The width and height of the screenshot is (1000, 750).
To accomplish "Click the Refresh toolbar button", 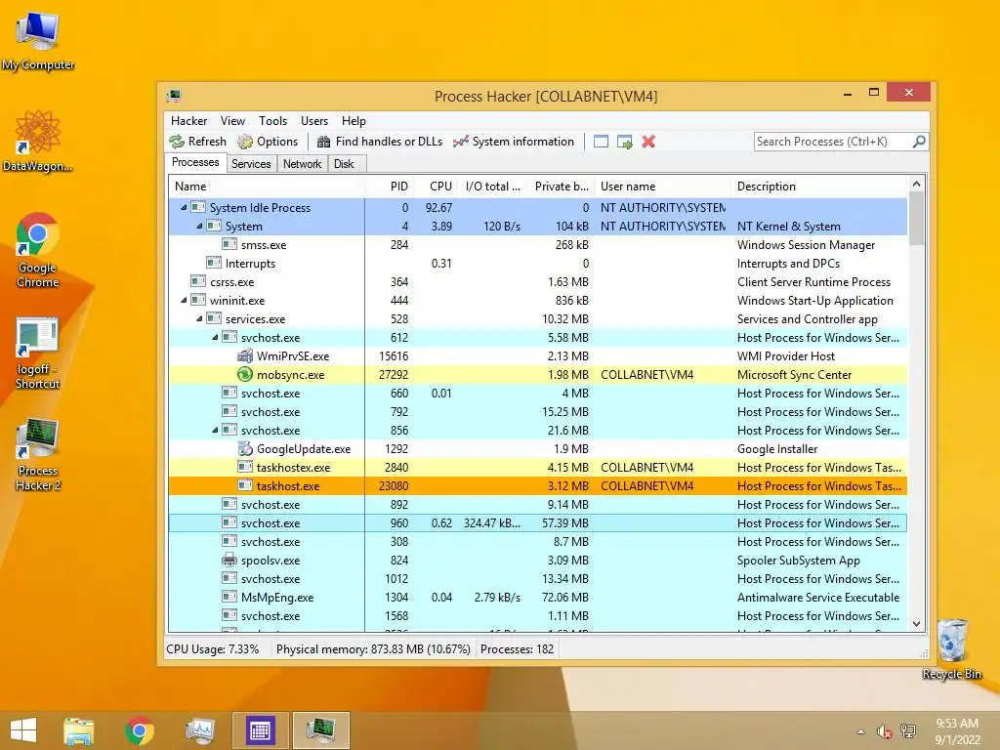I will [x=197, y=142].
